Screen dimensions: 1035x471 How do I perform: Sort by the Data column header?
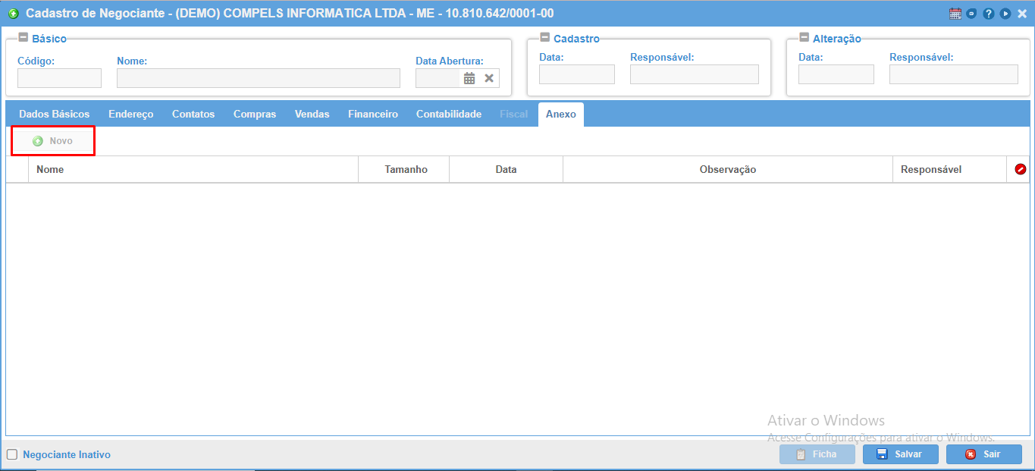coord(507,169)
